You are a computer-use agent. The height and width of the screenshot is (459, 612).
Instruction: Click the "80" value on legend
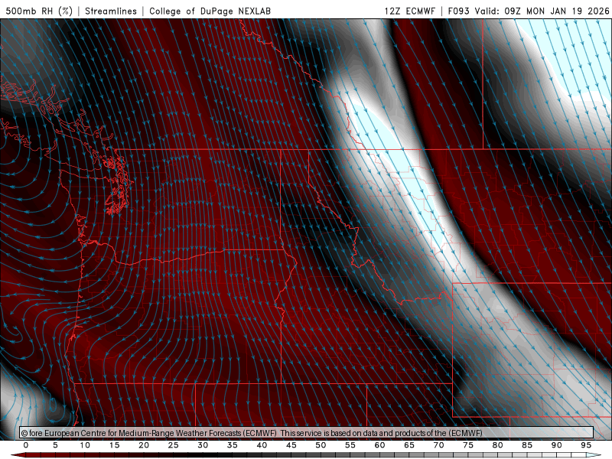pos(497,445)
